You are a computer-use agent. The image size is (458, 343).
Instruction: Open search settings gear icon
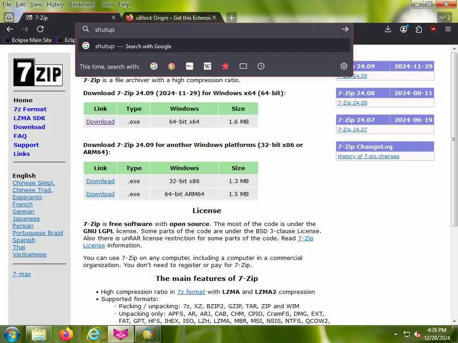pyautogui.click(x=344, y=66)
